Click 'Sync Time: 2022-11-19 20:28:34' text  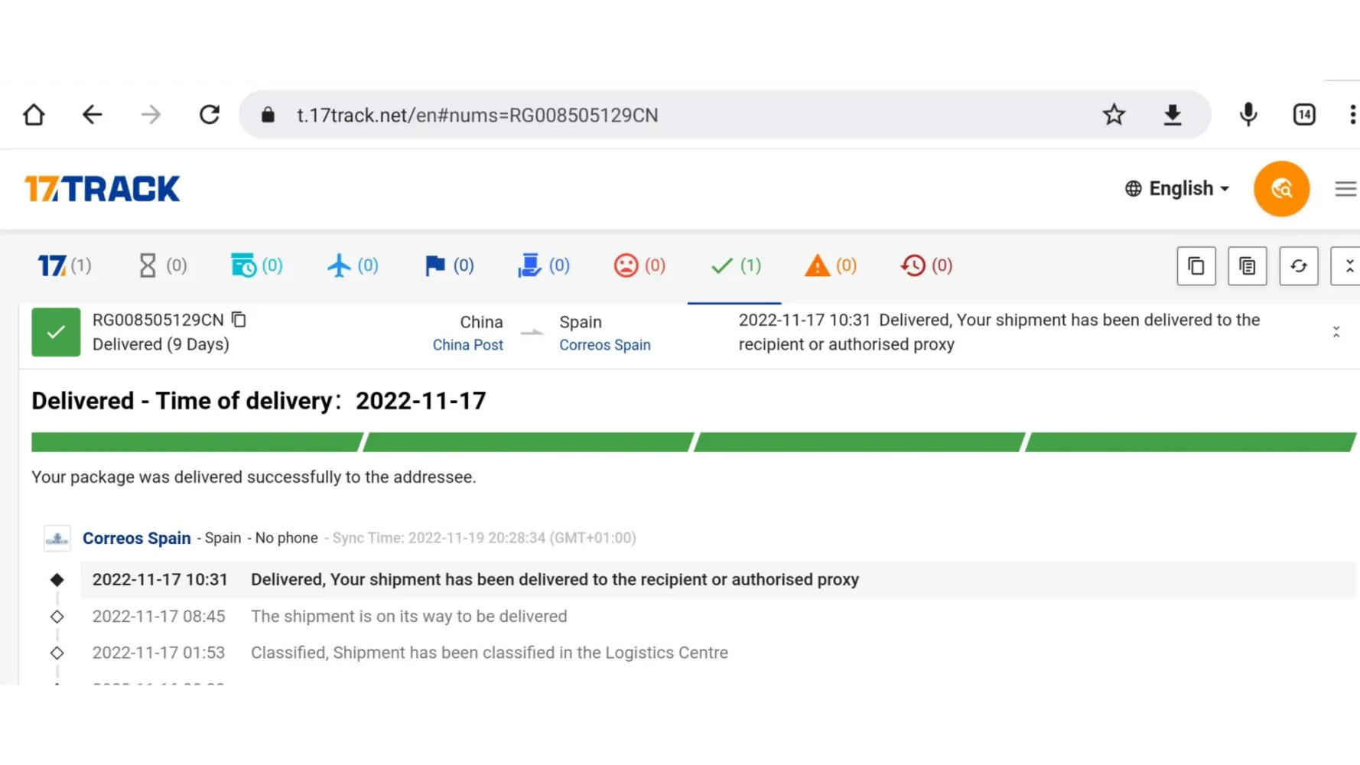484,538
